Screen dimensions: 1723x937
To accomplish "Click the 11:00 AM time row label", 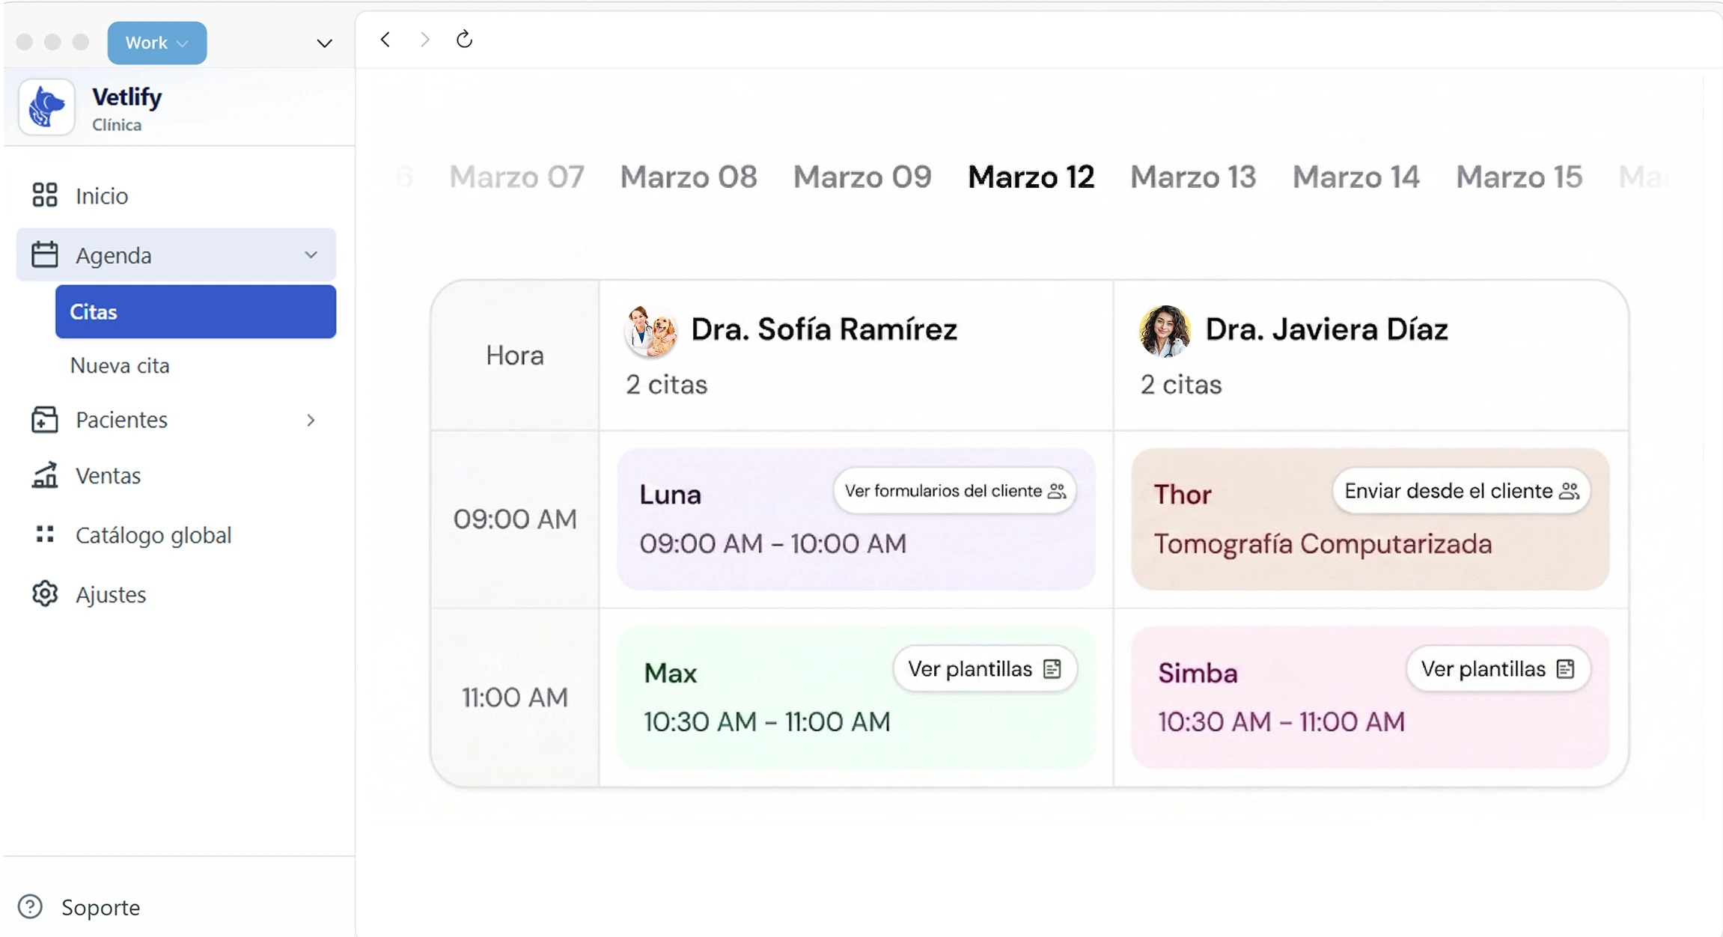I will point(515,697).
